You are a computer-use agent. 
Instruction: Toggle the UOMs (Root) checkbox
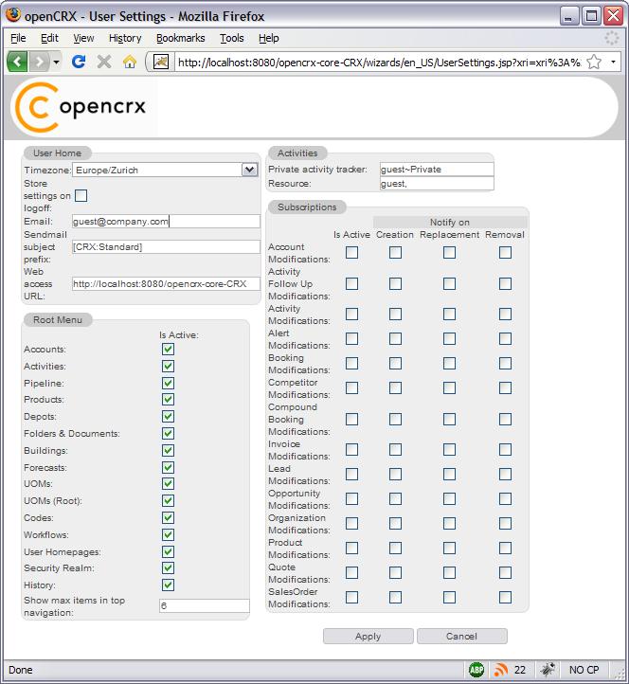coord(168,500)
